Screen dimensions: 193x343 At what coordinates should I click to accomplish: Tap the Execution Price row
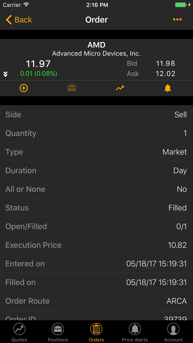[96, 245]
